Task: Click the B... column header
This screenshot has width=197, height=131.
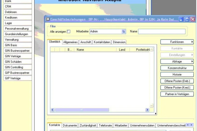Action: (x=70, y=50)
